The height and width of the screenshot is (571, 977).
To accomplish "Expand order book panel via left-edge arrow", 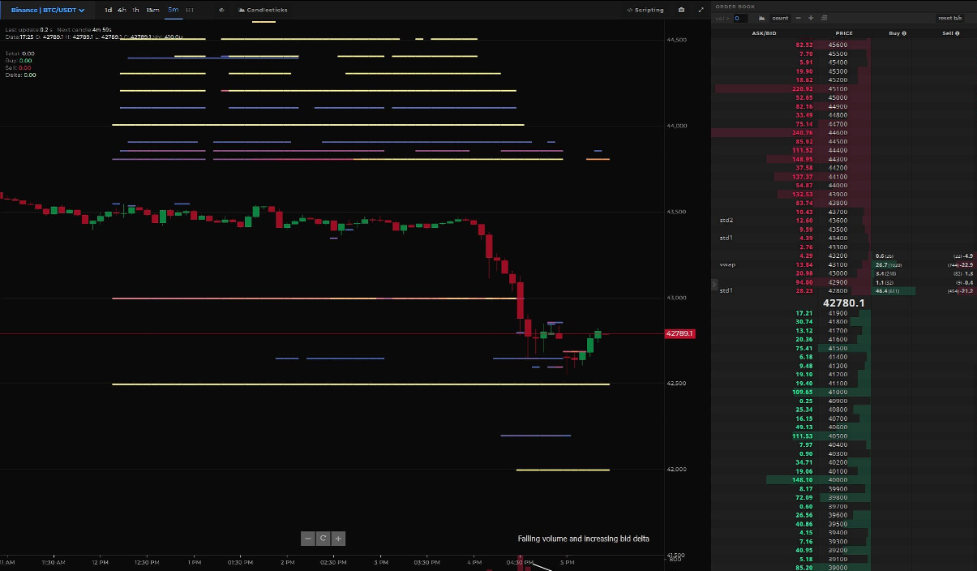I will tap(713, 284).
